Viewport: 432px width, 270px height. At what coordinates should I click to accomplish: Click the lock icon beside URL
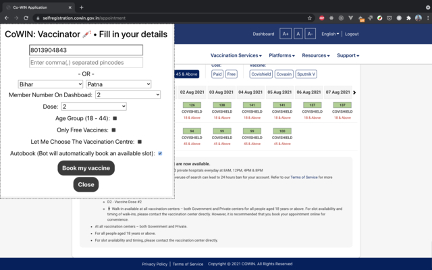(38, 18)
